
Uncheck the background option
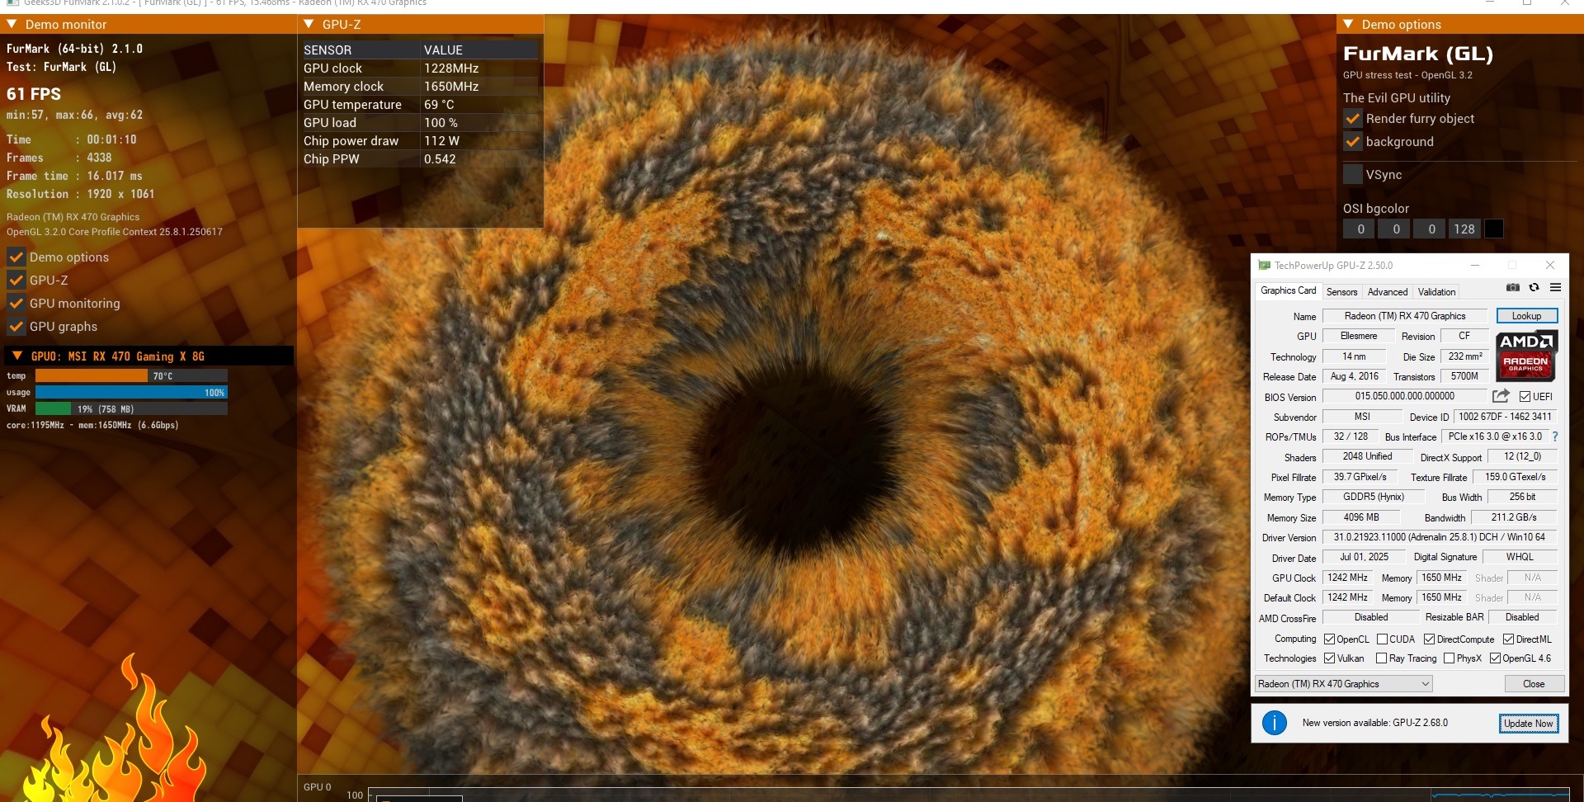[1353, 142]
